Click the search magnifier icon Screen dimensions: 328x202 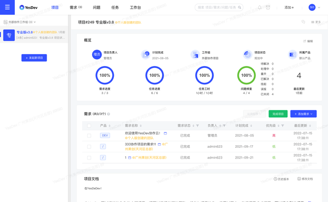coord(239,8)
